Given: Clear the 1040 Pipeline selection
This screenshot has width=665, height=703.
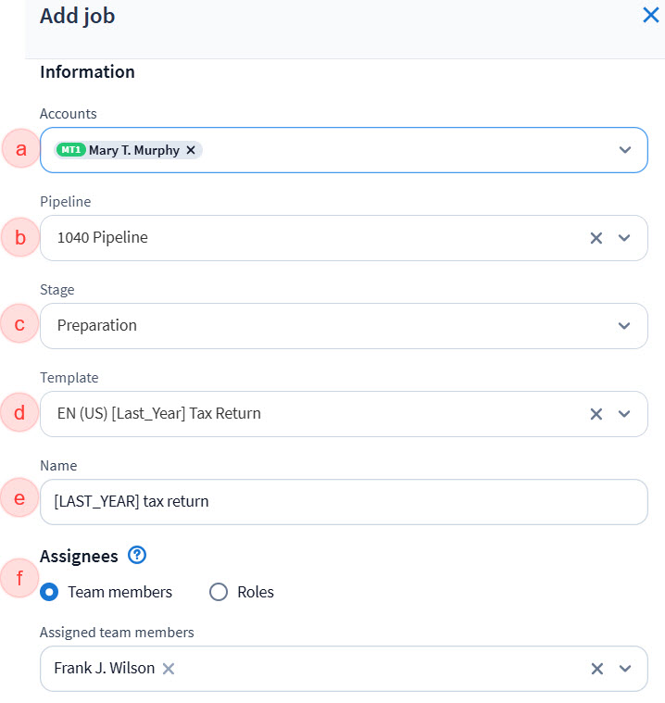Looking at the screenshot, I should coord(596,238).
